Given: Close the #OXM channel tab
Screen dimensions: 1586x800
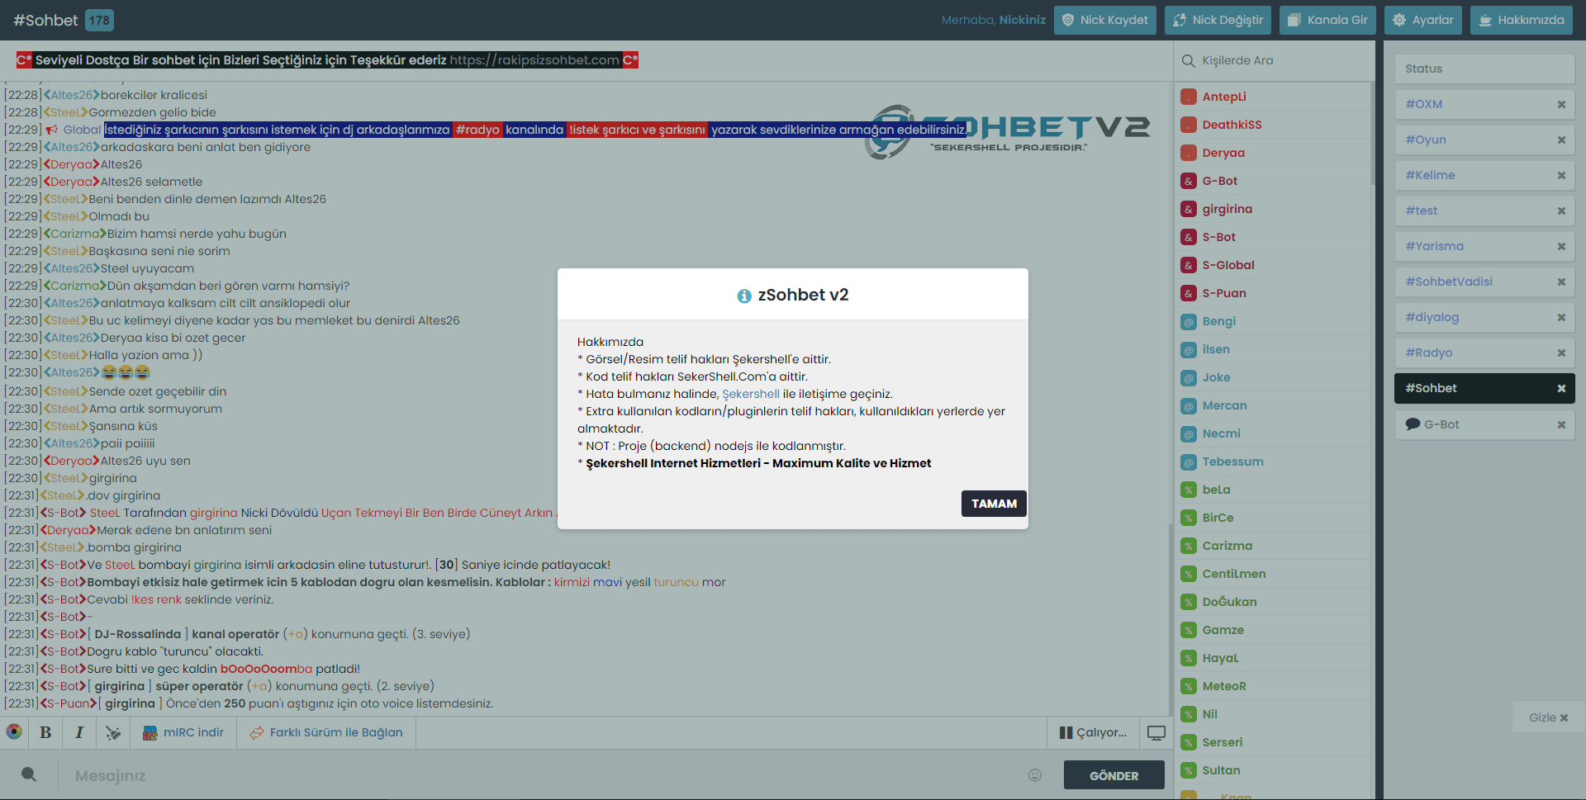Looking at the screenshot, I should (x=1561, y=104).
